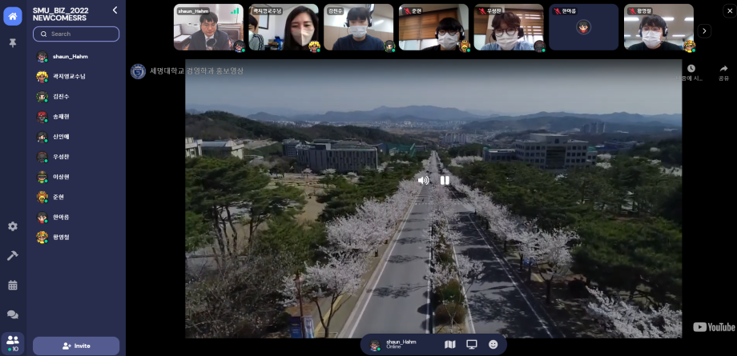This screenshot has height=356, width=737.
Task: Click the screen share monitor icon
Action: [472, 345]
